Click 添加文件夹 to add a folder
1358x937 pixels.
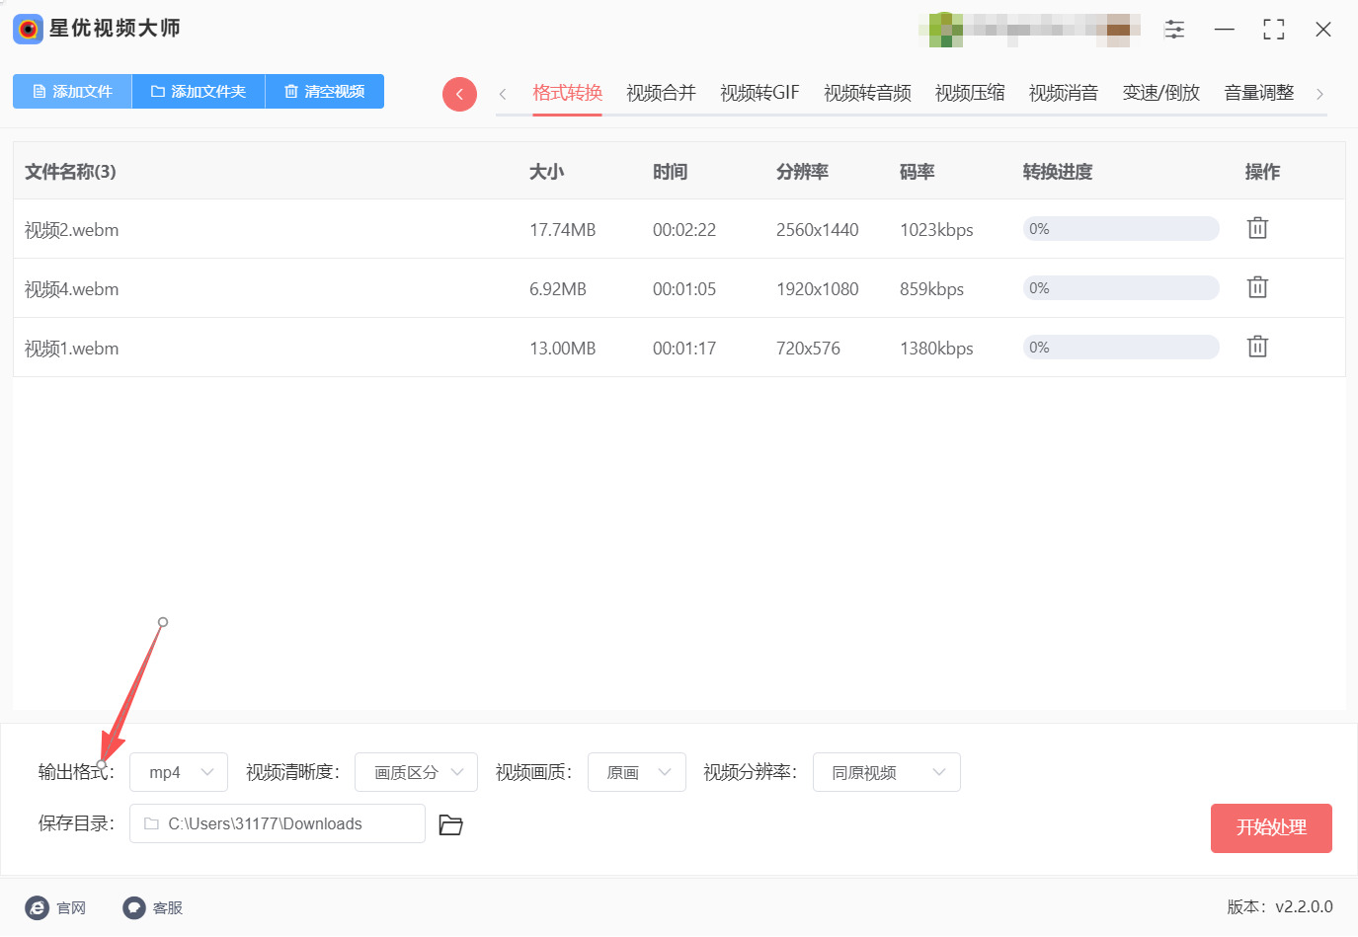point(199,91)
